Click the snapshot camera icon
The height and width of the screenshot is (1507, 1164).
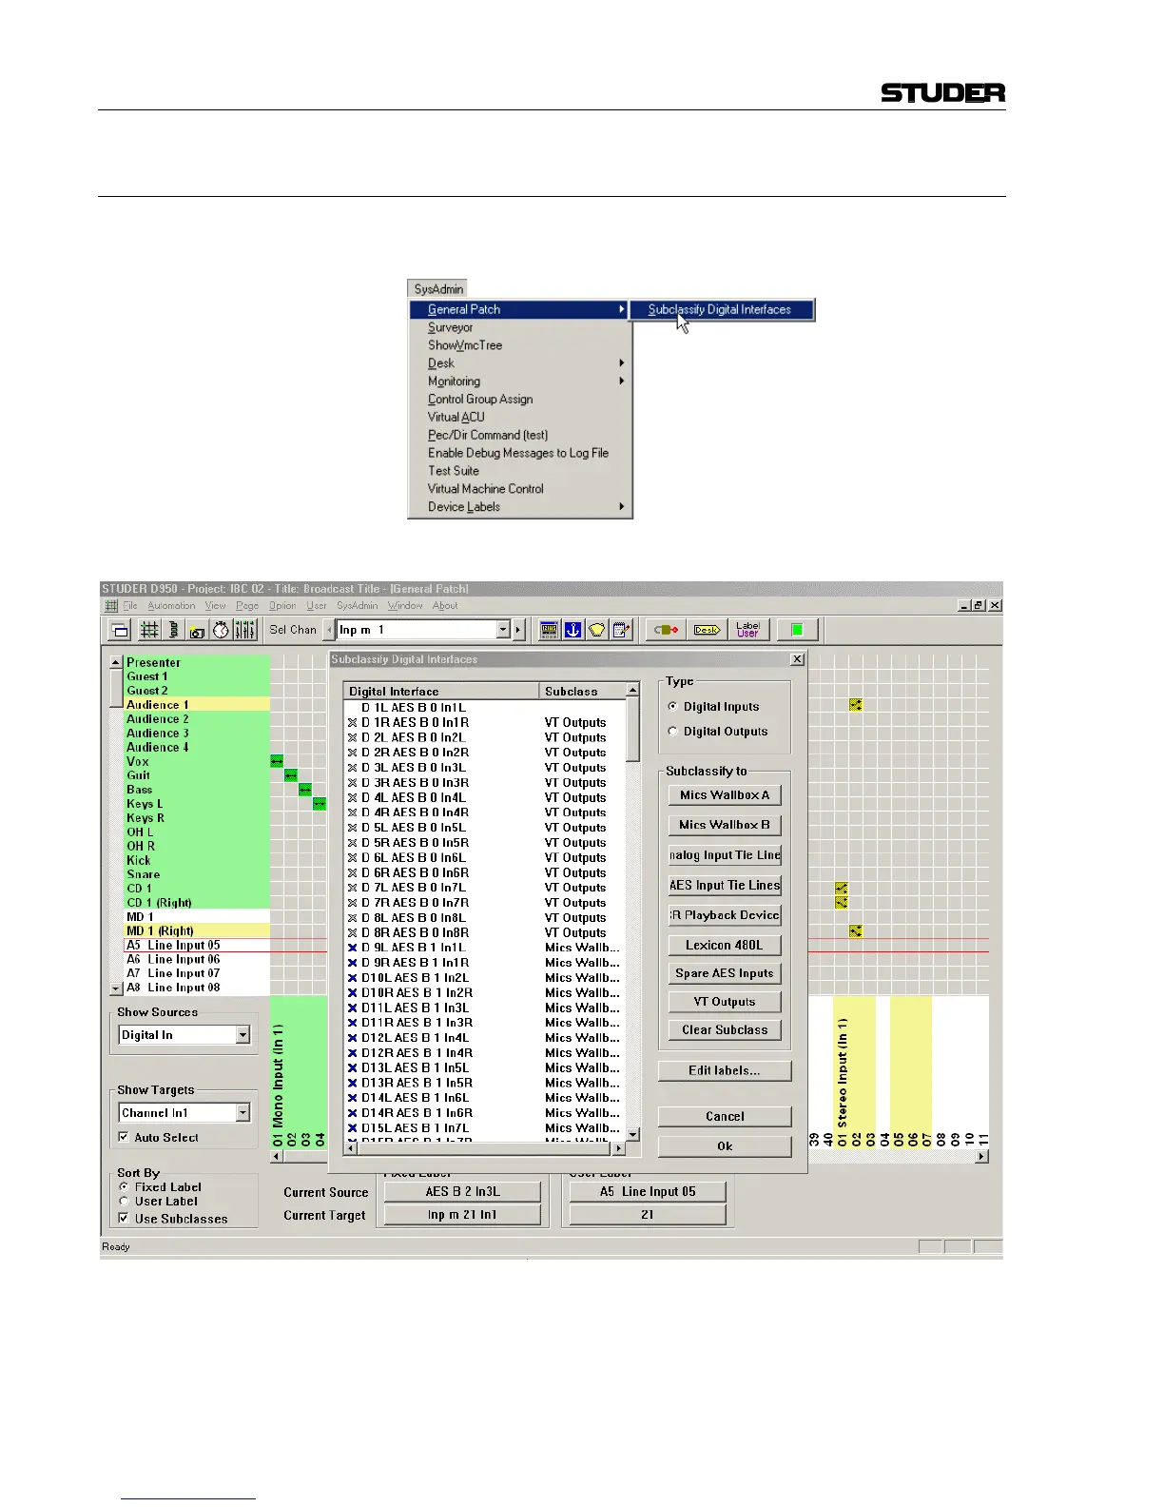[x=197, y=630]
